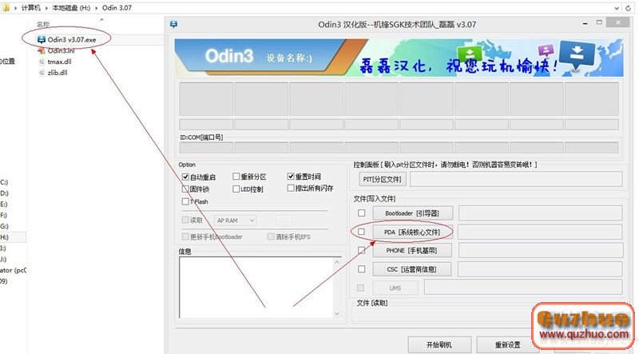This screenshot has width=639, height=354.
Task: Click 计算机 in the breadcrumb path
Action: pyautogui.click(x=31, y=8)
